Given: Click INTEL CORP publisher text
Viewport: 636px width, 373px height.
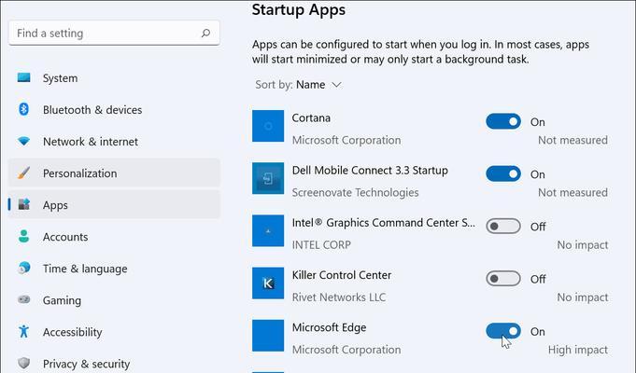Looking at the screenshot, I should pyautogui.click(x=321, y=244).
